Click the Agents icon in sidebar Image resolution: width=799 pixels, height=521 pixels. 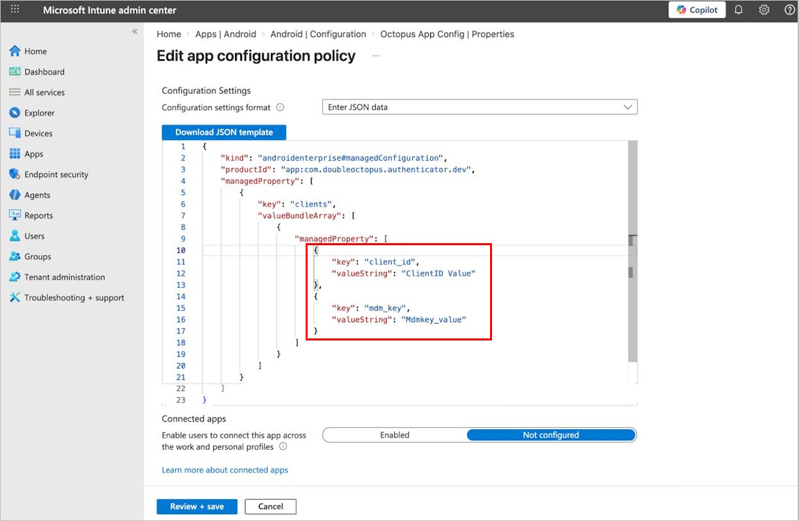pyautogui.click(x=15, y=195)
